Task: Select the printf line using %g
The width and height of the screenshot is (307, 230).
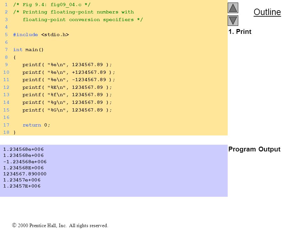Action: point(67,103)
